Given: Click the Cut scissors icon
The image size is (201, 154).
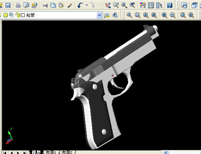Looking at the screenshot, I should pos(45,5).
